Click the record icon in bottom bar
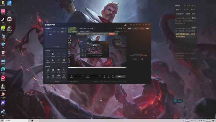 point(109,76)
